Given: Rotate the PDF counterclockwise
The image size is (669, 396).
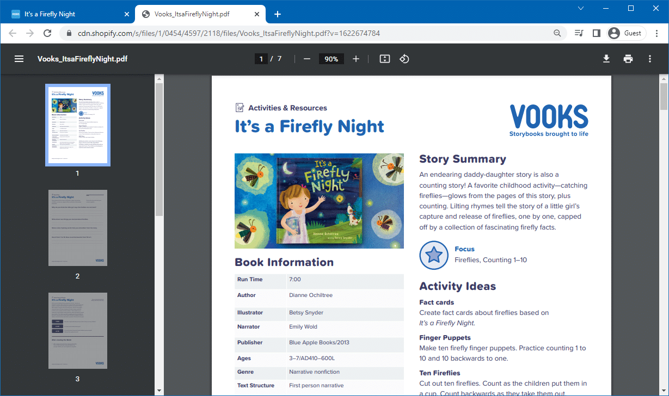Looking at the screenshot, I should [404, 59].
